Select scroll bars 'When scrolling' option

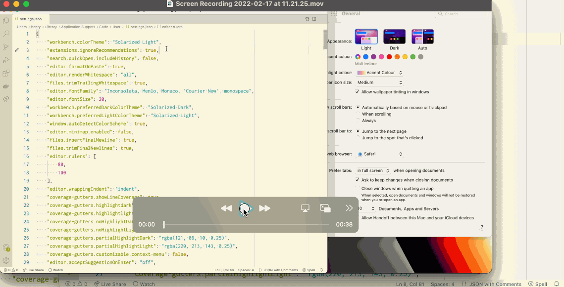[x=358, y=114]
